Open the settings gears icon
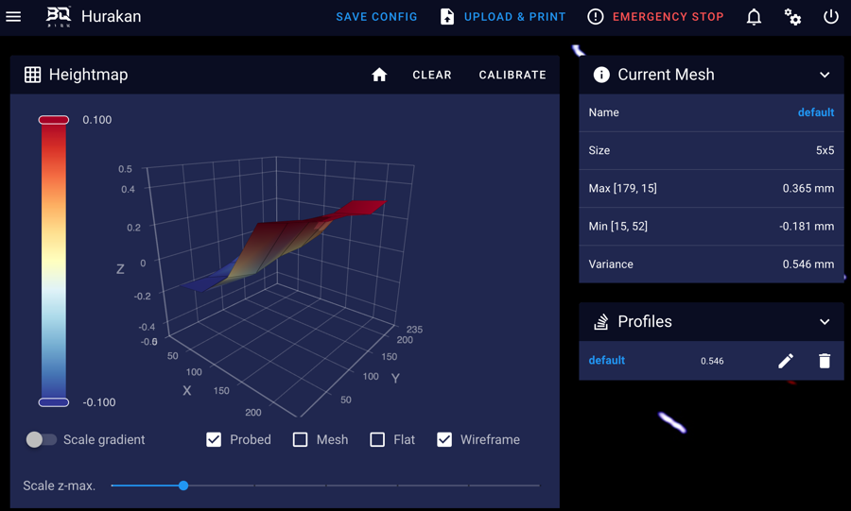This screenshot has width=851, height=511. coord(792,17)
